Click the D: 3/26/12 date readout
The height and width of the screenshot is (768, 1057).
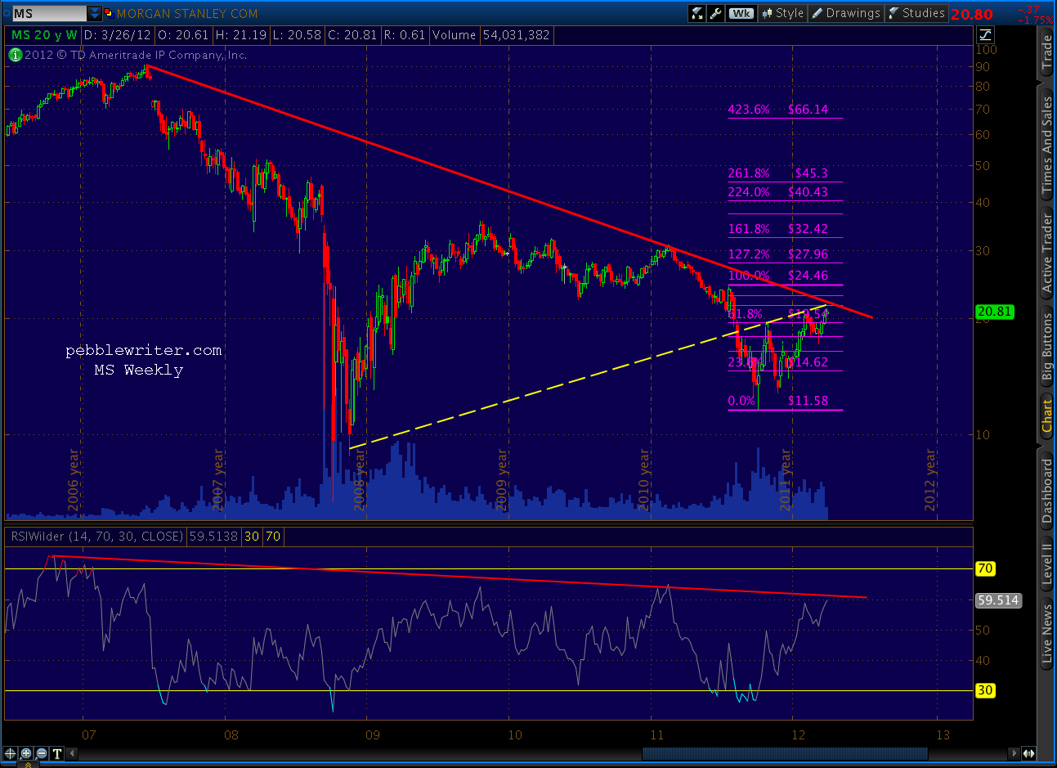coord(117,35)
